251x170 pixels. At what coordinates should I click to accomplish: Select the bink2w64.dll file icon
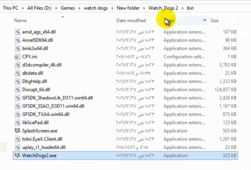pos(18,48)
